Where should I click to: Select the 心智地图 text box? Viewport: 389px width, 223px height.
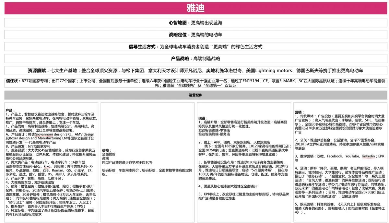pos(195,23)
